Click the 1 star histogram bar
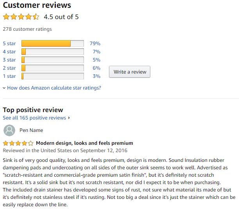239x209 pixels. [x=53, y=76]
